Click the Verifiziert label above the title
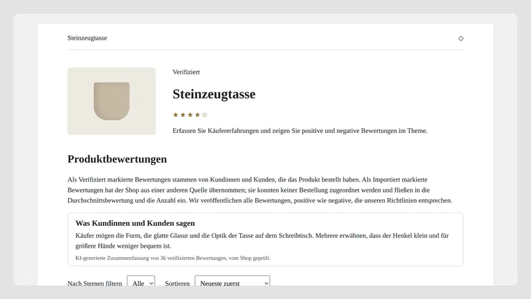The image size is (531, 299). (186, 72)
